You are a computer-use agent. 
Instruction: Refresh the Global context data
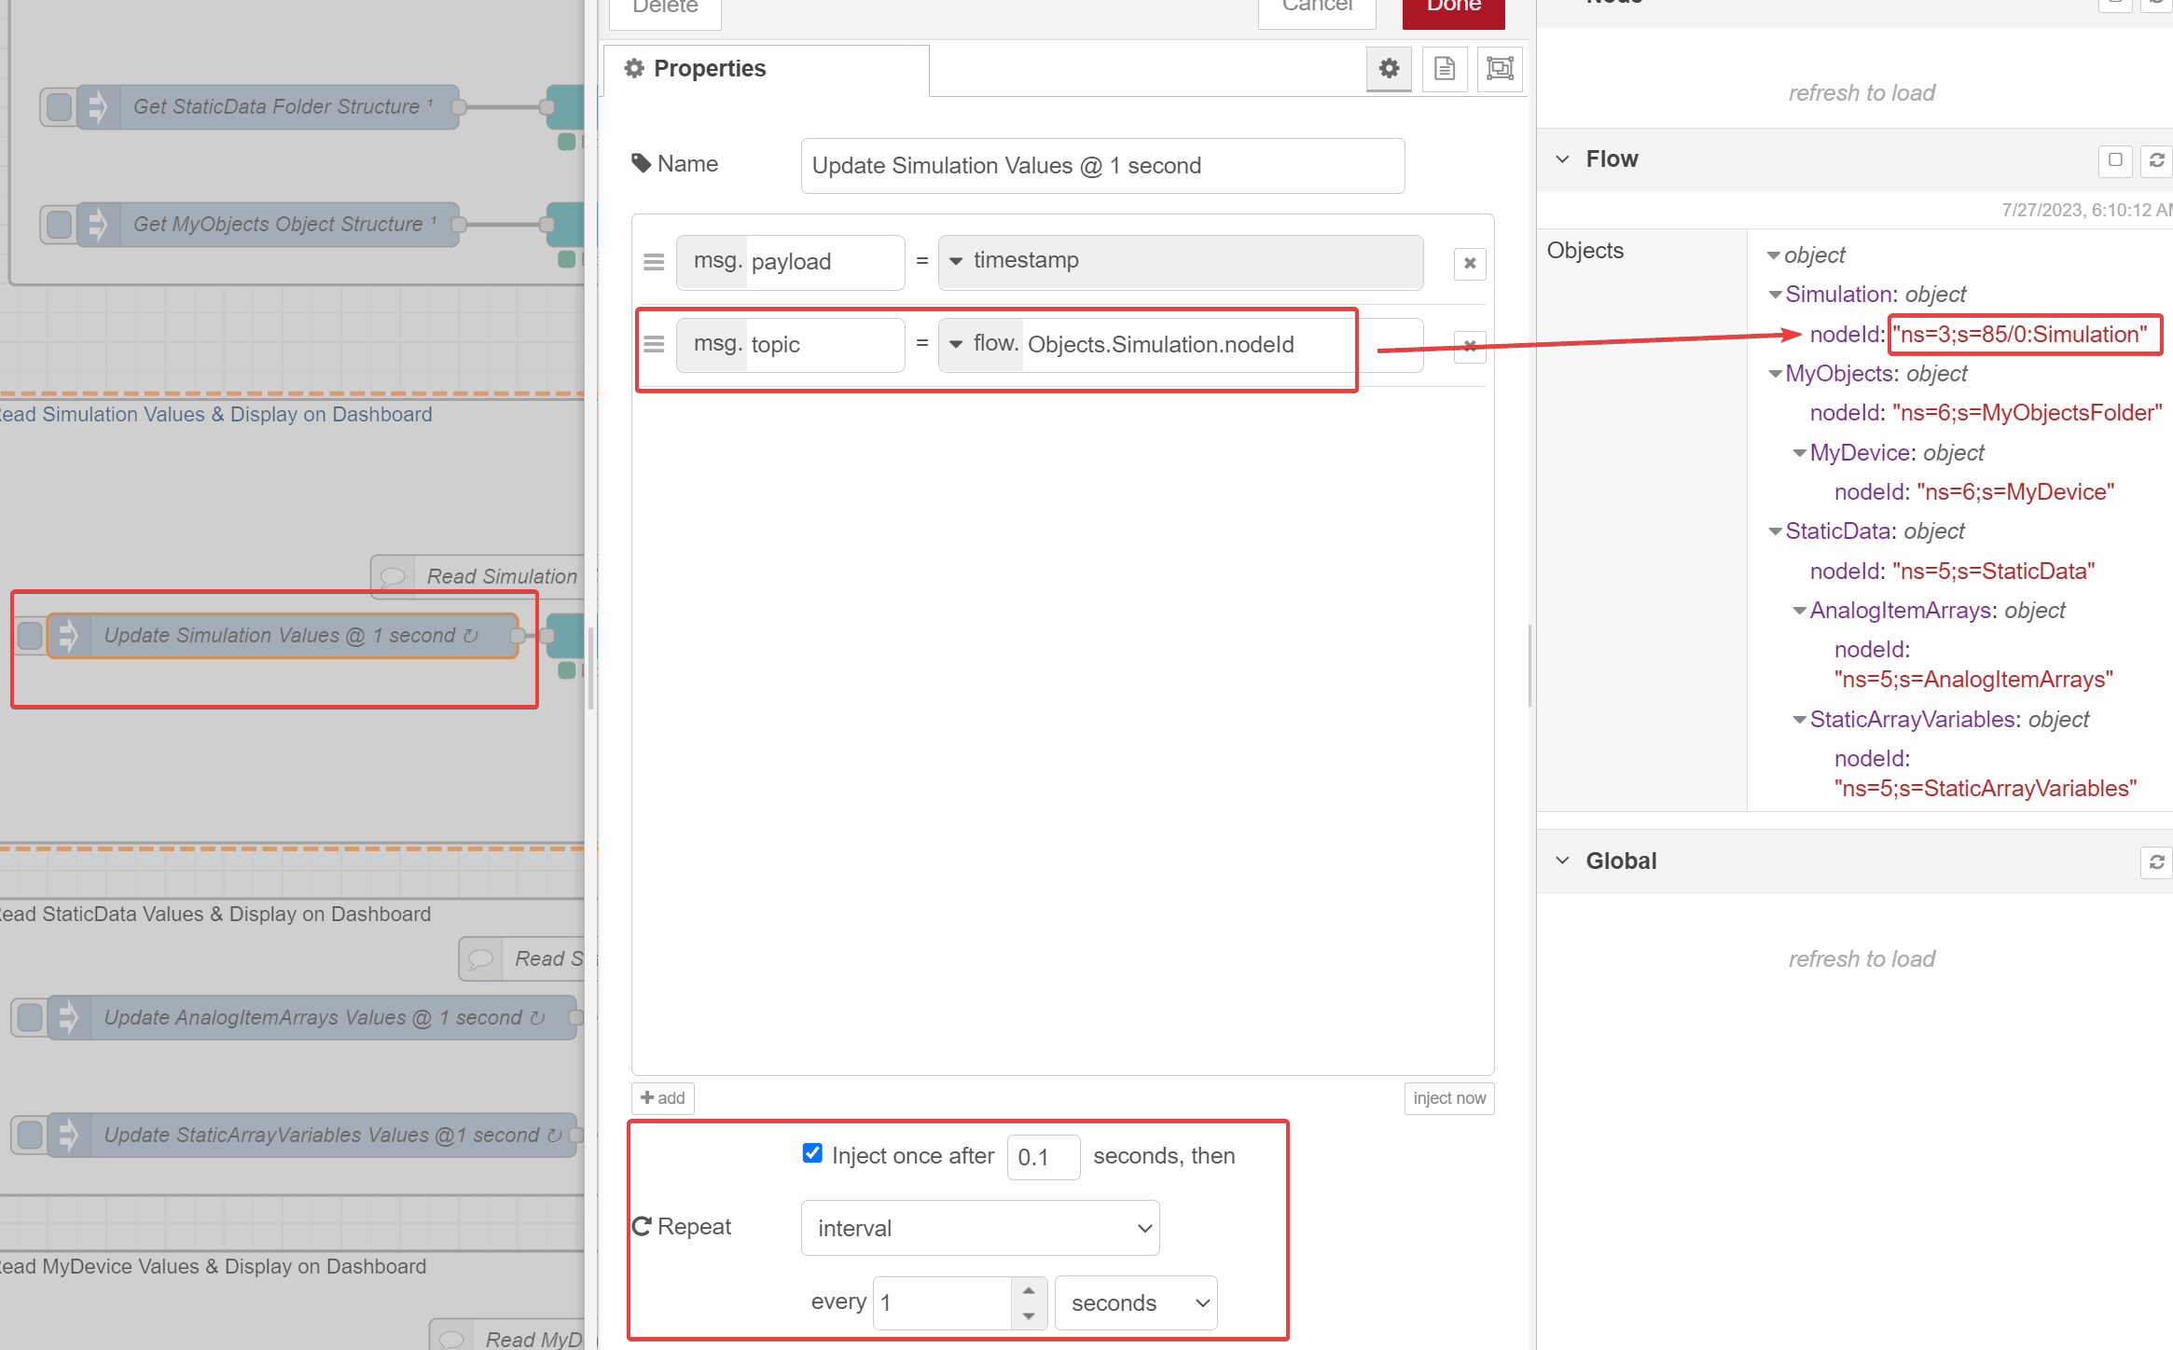[x=2156, y=862]
